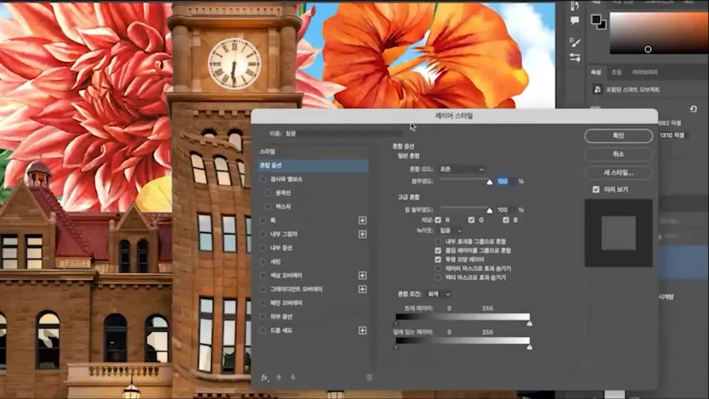
Task: Click the fx effects menu icon
Action: click(x=265, y=377)
